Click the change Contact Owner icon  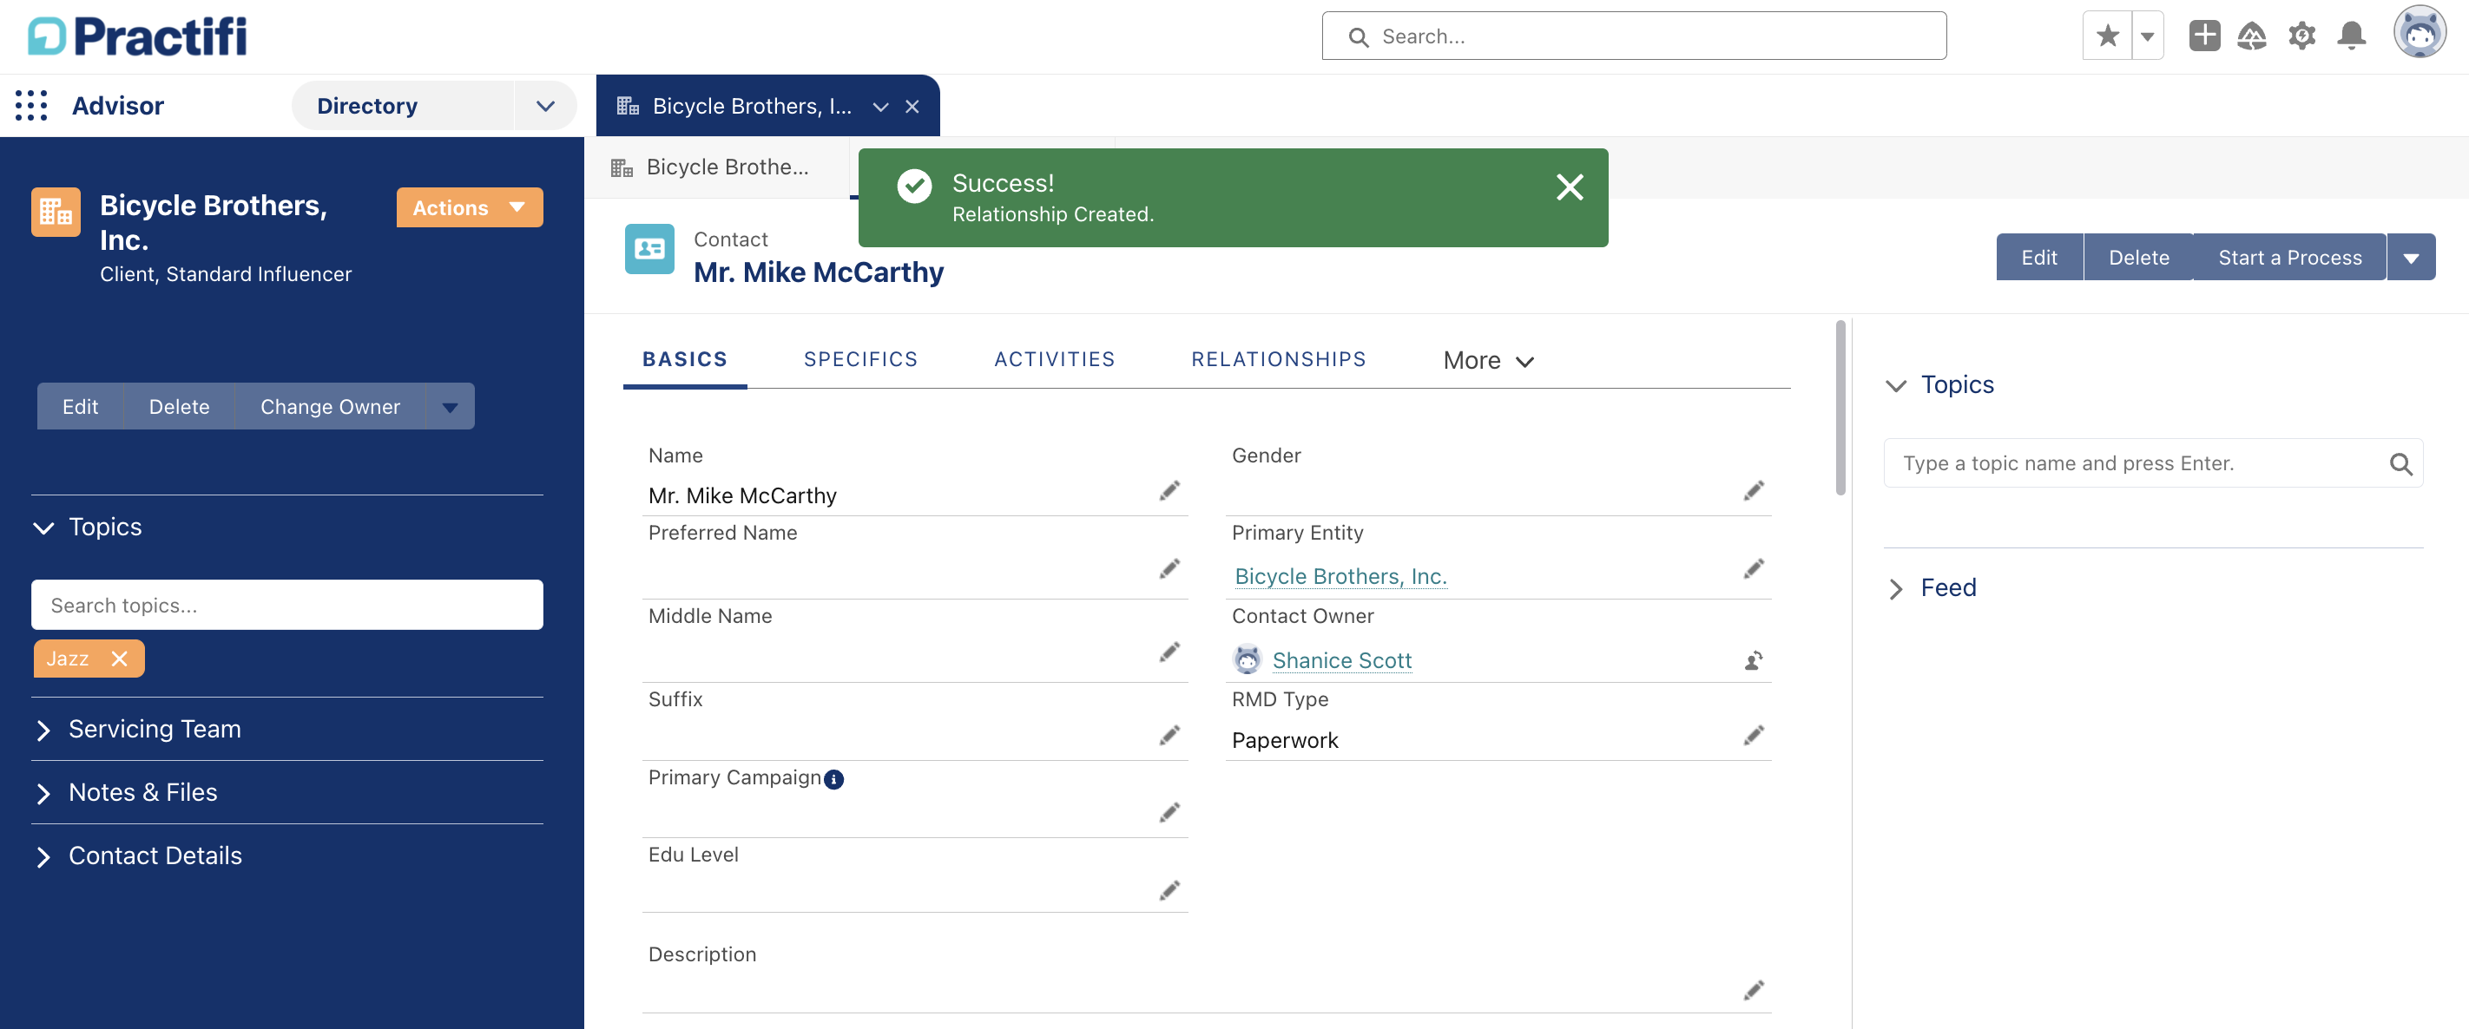click(1753, 660)
